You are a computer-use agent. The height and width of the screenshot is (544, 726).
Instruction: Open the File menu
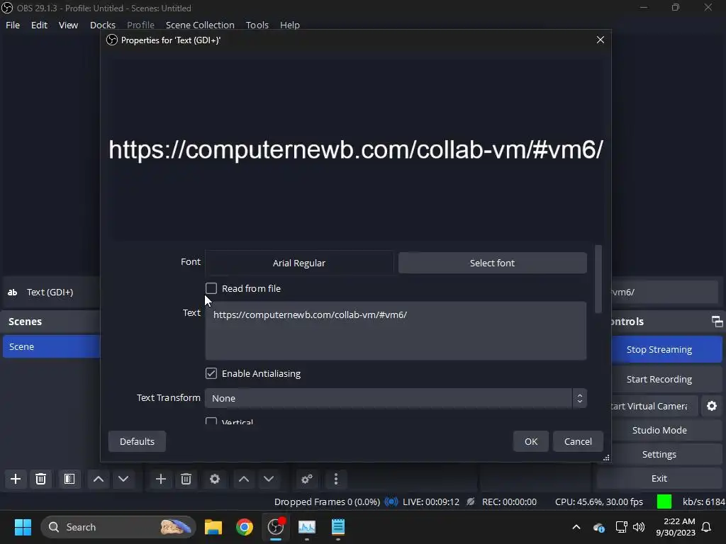(13, 25)
